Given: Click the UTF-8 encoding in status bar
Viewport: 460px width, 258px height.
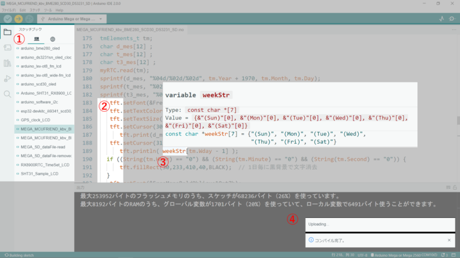Looking at the screenshot, I should pyautogui.click(x=359, y=255).
